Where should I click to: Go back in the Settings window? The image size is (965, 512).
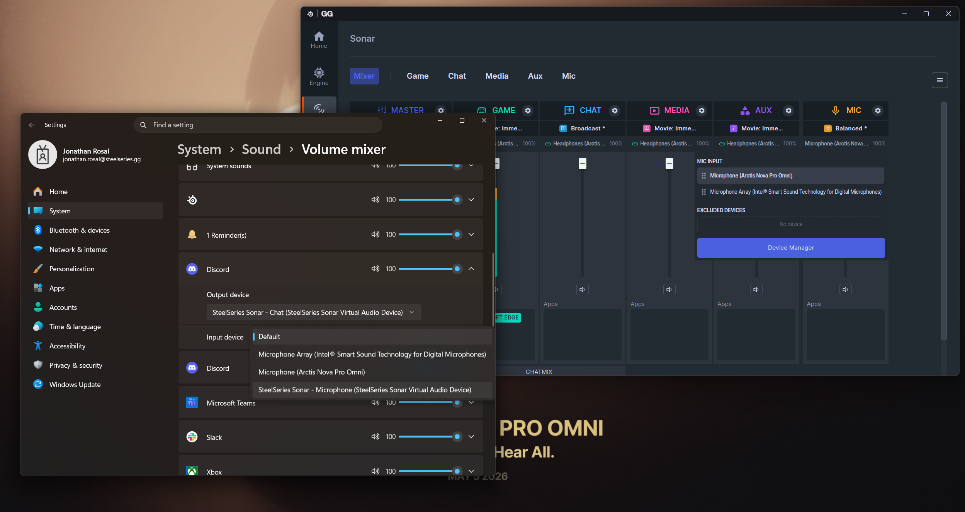click(32, 125)
